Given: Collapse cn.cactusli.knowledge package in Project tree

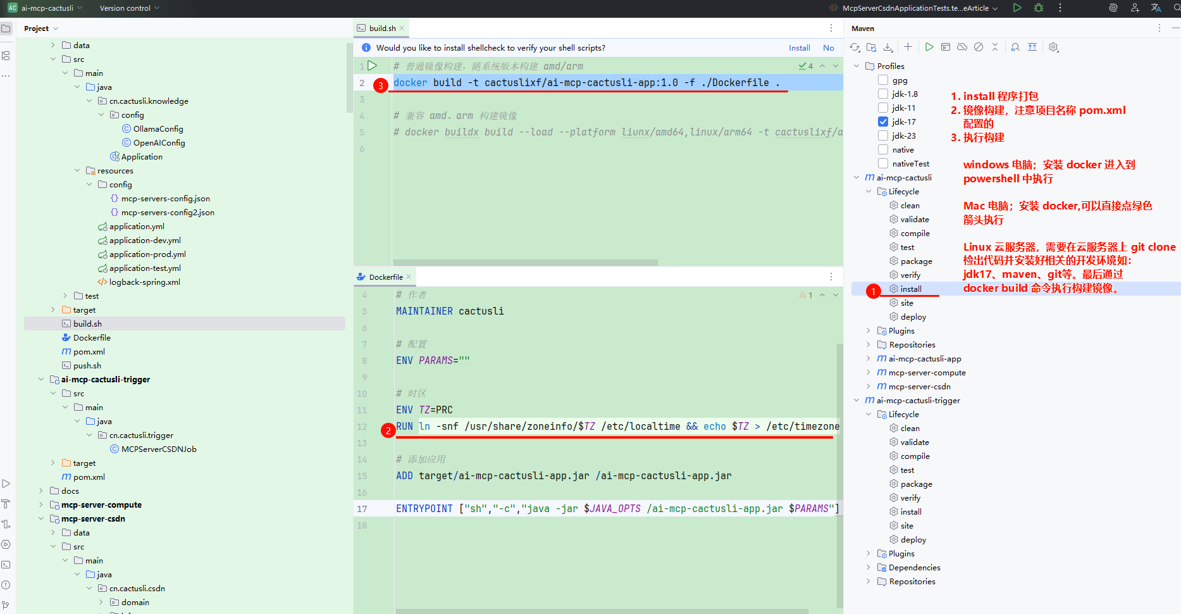Looking at the screenshot, I should click(89, 101).
